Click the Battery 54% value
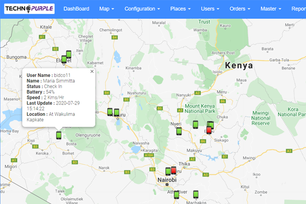 50,92
